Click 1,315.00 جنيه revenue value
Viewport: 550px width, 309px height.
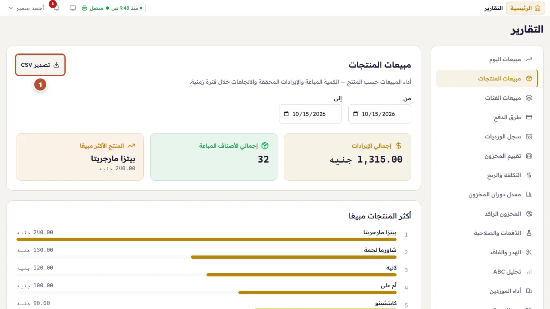(x=366, y=160)
